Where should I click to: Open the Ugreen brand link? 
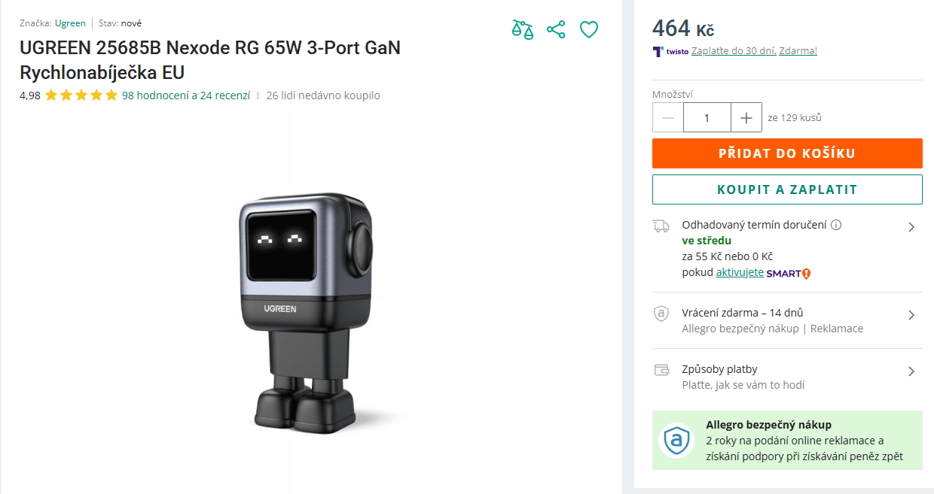point(69,23)
